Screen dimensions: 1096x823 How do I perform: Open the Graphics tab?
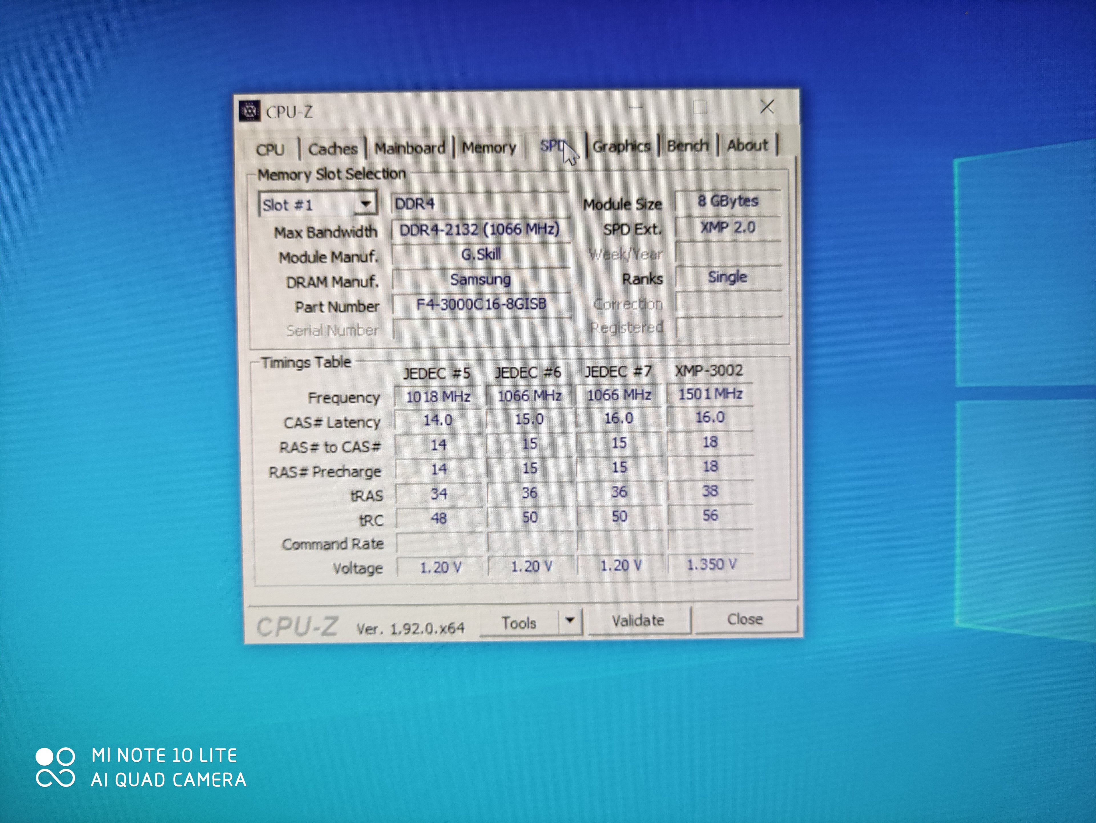[621, 146]
